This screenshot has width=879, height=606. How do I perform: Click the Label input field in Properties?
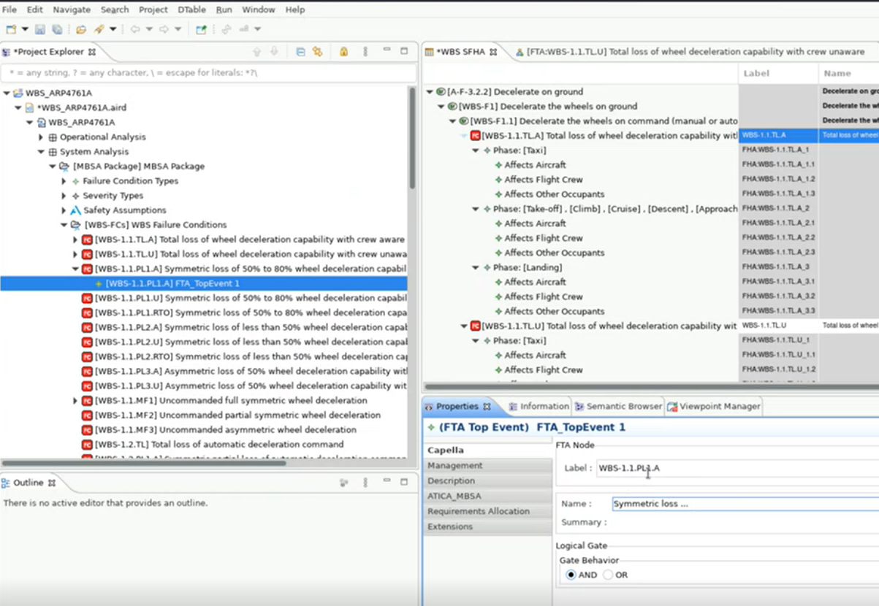[737, 468]
